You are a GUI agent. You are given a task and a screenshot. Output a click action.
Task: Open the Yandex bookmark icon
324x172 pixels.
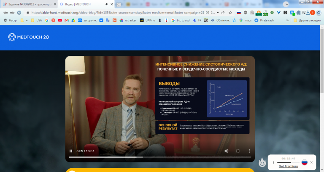53,20
